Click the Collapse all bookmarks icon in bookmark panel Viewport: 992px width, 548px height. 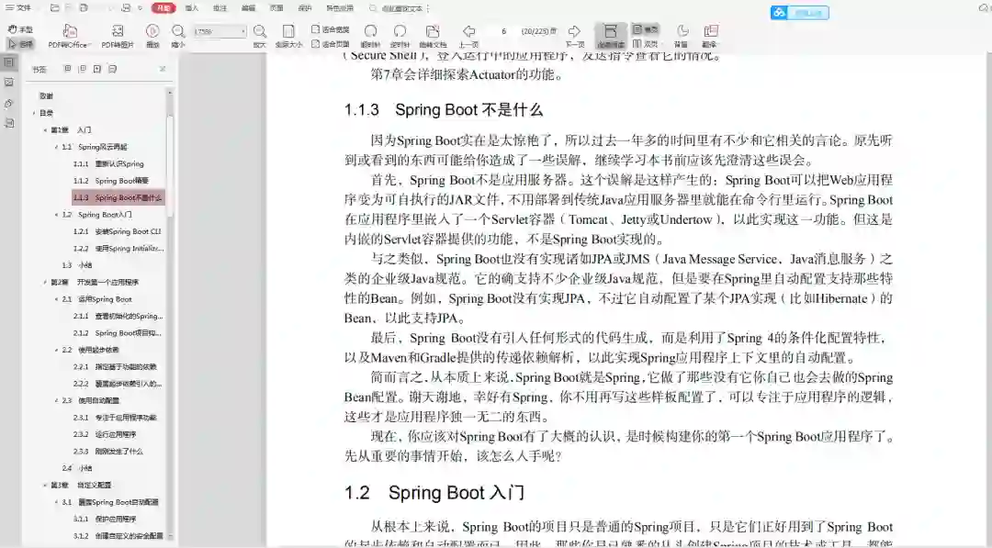click(x=83, y=69)
